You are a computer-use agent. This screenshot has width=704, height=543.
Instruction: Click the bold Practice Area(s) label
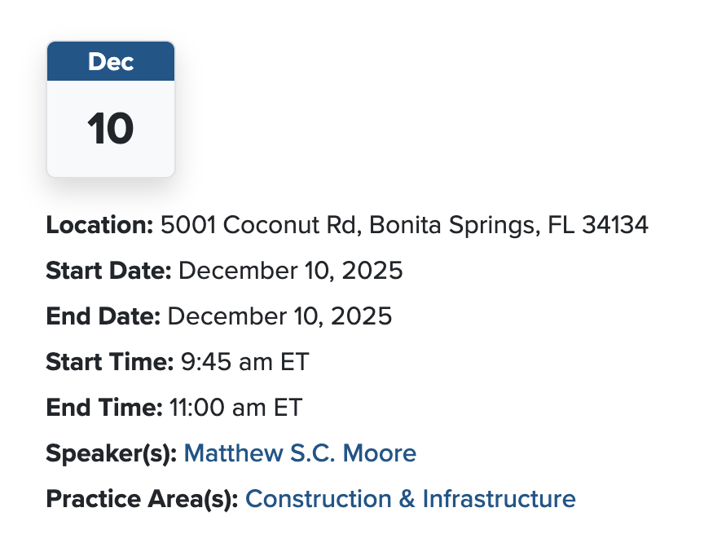point(142,498)
